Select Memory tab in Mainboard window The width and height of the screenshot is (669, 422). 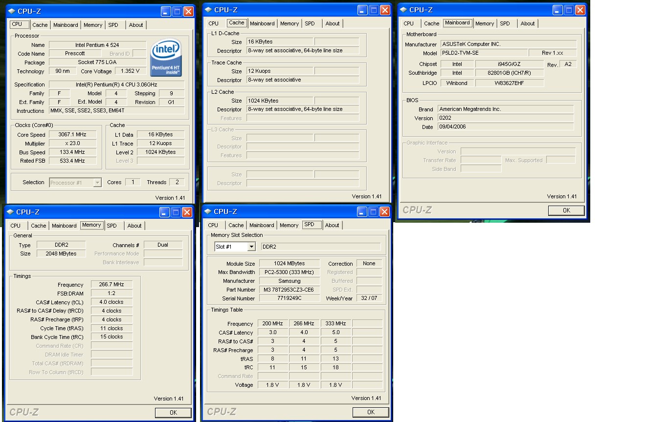pyautogui.click(x=485, y=23)
